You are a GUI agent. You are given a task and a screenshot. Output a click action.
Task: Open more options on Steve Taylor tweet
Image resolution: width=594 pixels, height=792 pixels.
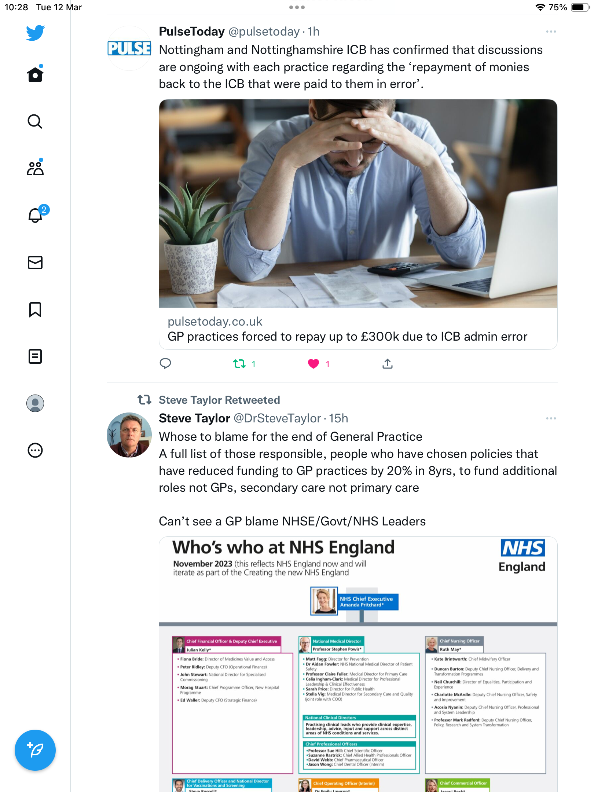click(x=551, y=418)
